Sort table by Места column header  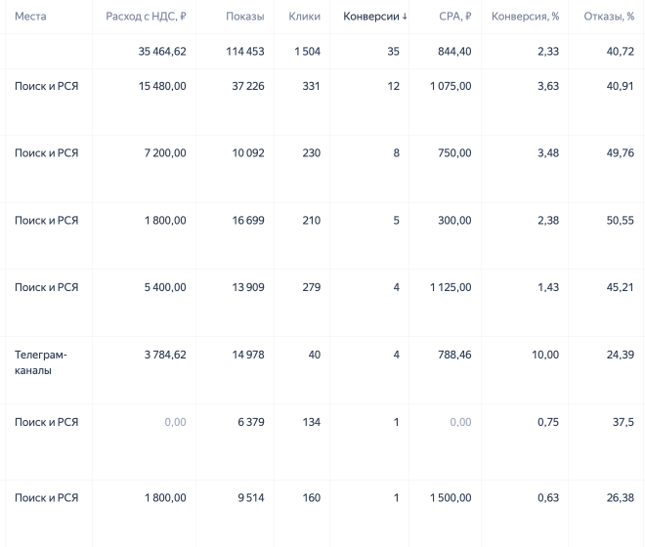click(x=30, y=17)
